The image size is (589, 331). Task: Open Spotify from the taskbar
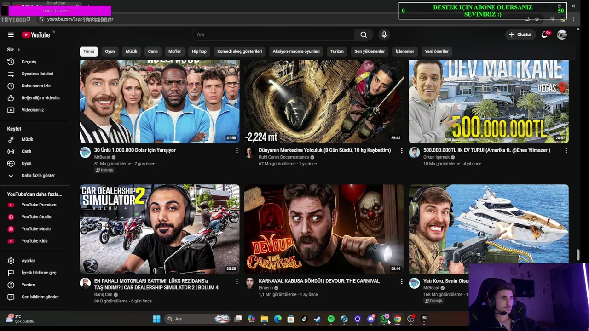[331, 319]
